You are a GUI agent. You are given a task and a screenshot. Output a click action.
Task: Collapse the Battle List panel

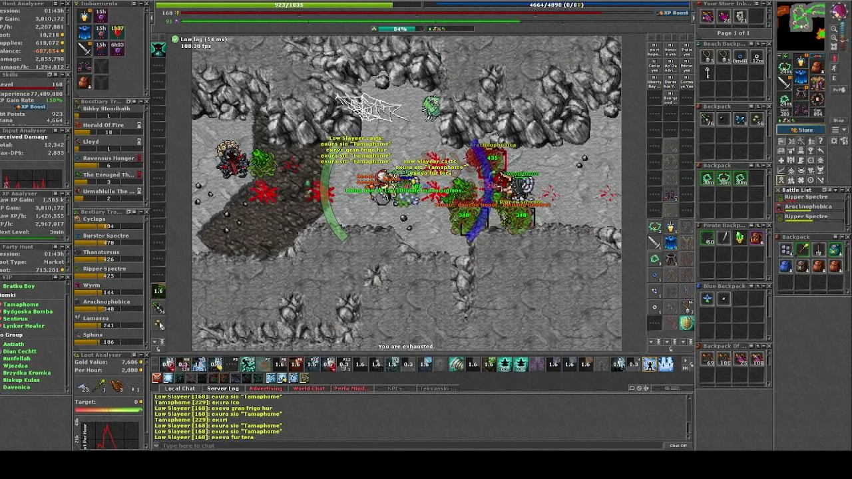841,190
